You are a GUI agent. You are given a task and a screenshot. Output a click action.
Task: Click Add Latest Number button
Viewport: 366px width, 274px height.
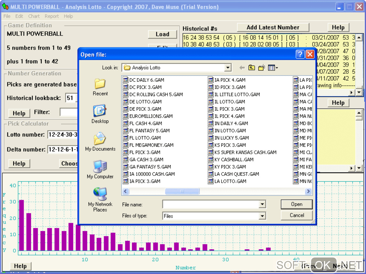tap(273, 27)
